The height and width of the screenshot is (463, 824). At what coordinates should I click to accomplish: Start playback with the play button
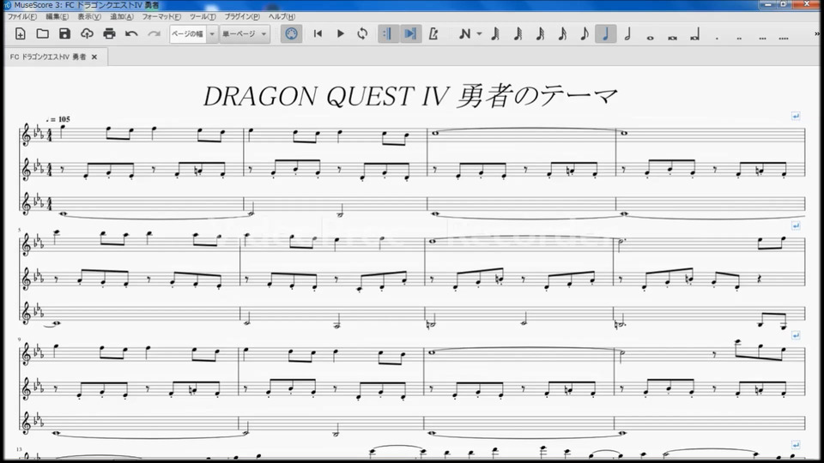(340, 34)
